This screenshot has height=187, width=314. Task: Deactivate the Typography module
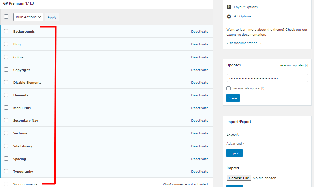pos(200,171)
